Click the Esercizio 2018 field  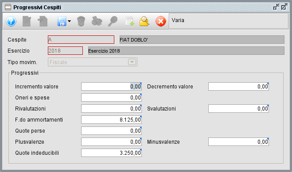point(66,51)
